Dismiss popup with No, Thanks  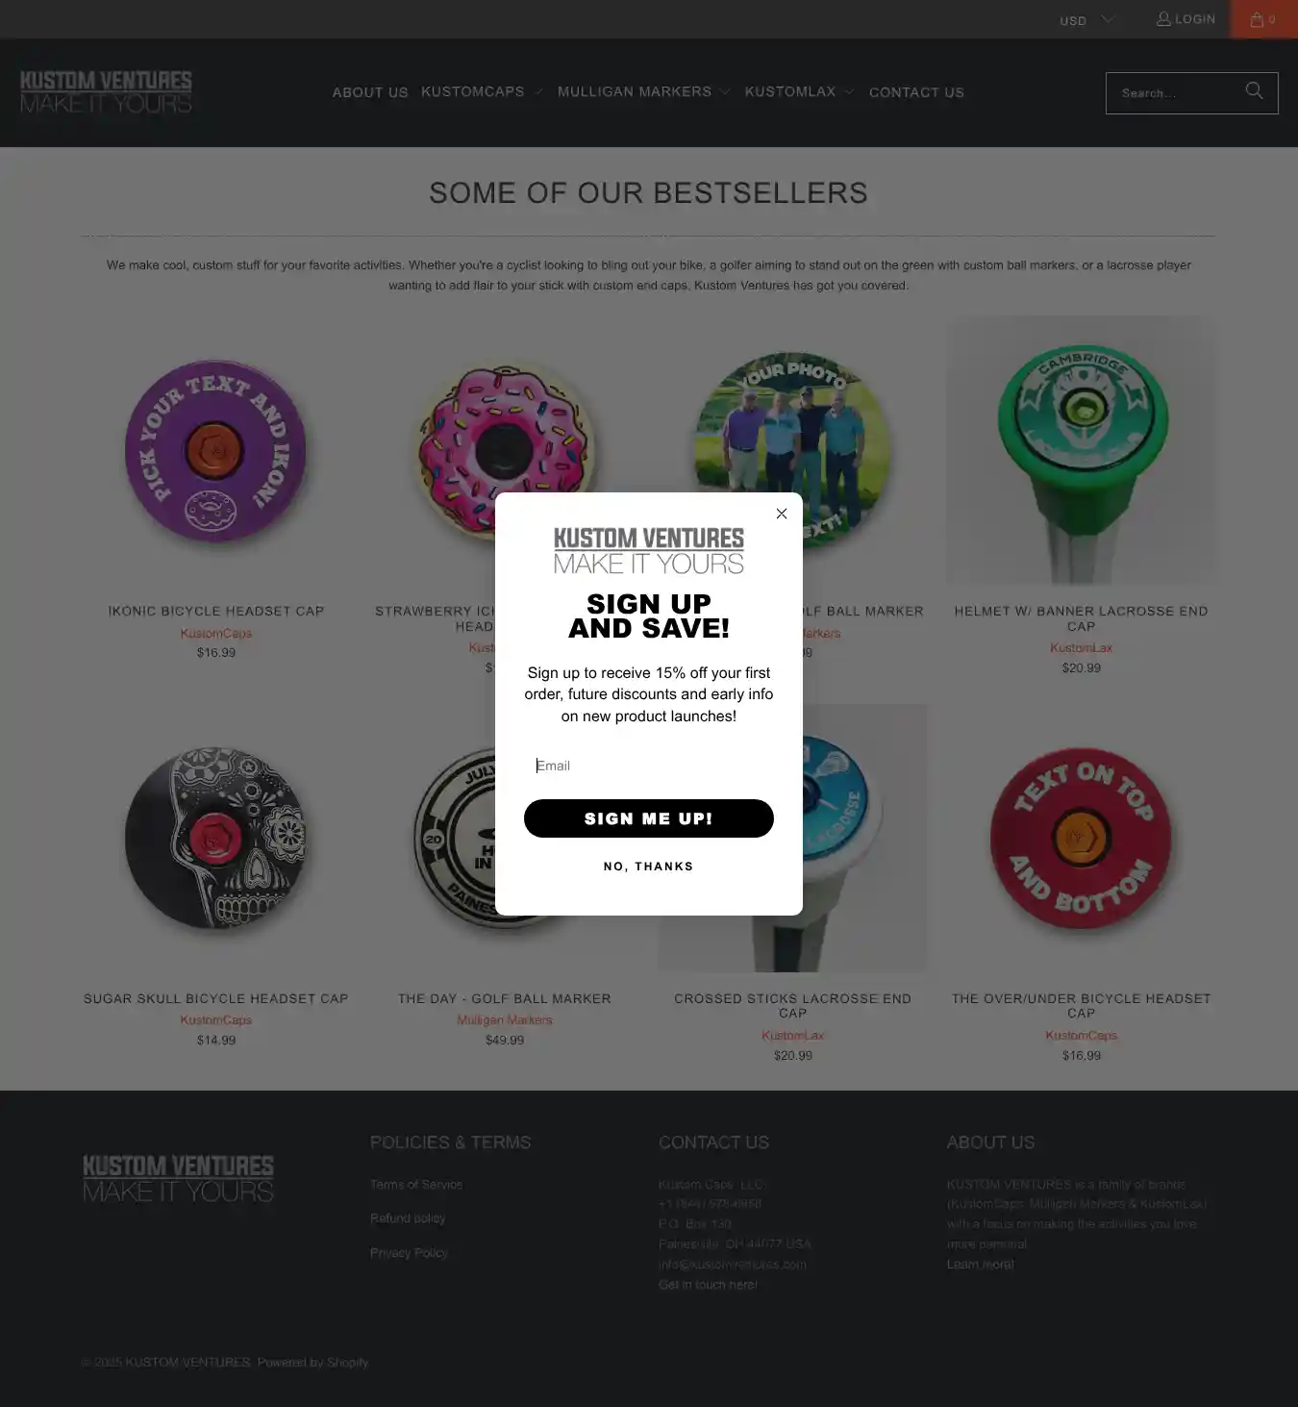click(649, 867)
